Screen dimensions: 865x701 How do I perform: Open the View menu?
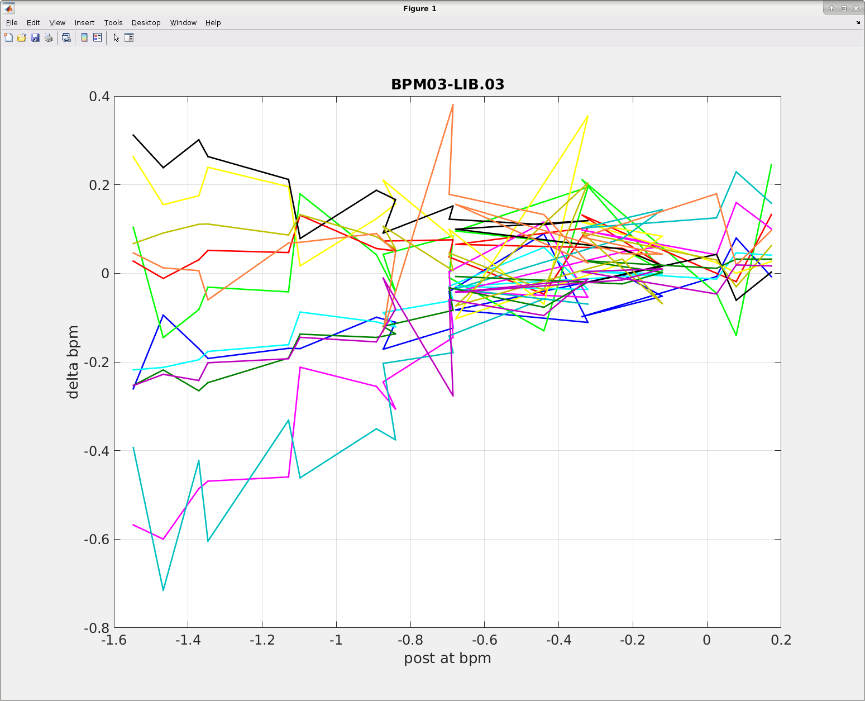click(58, 23)
